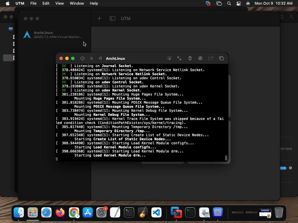Open Terminal from the Dock
The height and width of the screenshot is (223, 298).
pos(129,212)
